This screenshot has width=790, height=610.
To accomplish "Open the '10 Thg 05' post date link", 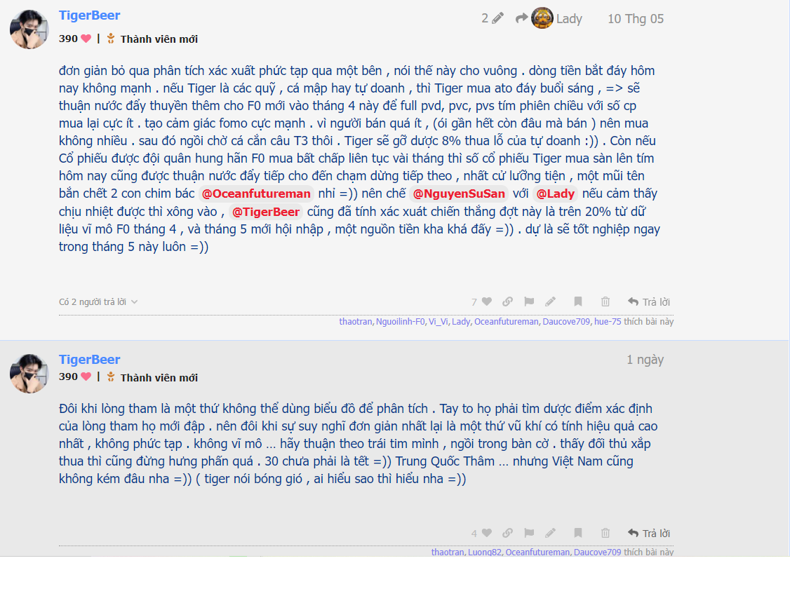I will [x=636, y=19].
